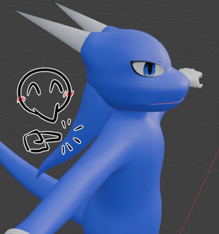Select the dragon's blue torso
This screenshot has height=234, width=219.
click(x=127, y=172)
